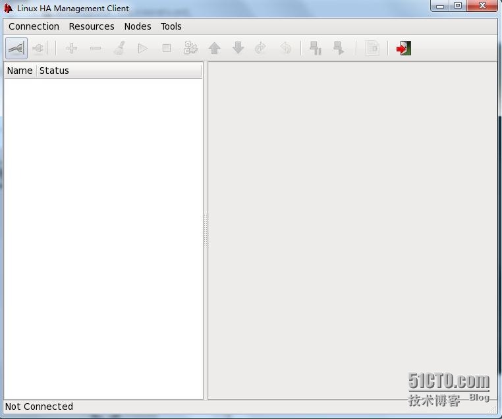Click the Node standby pause icon
Image resolution: width=502 pixels, height=419 pixels.
pos(316,48)
